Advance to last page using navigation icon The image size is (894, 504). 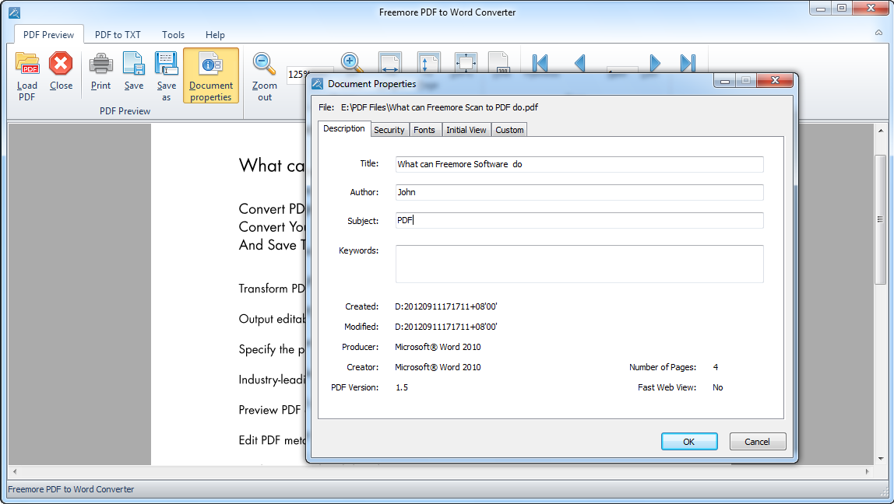point(688,64)
